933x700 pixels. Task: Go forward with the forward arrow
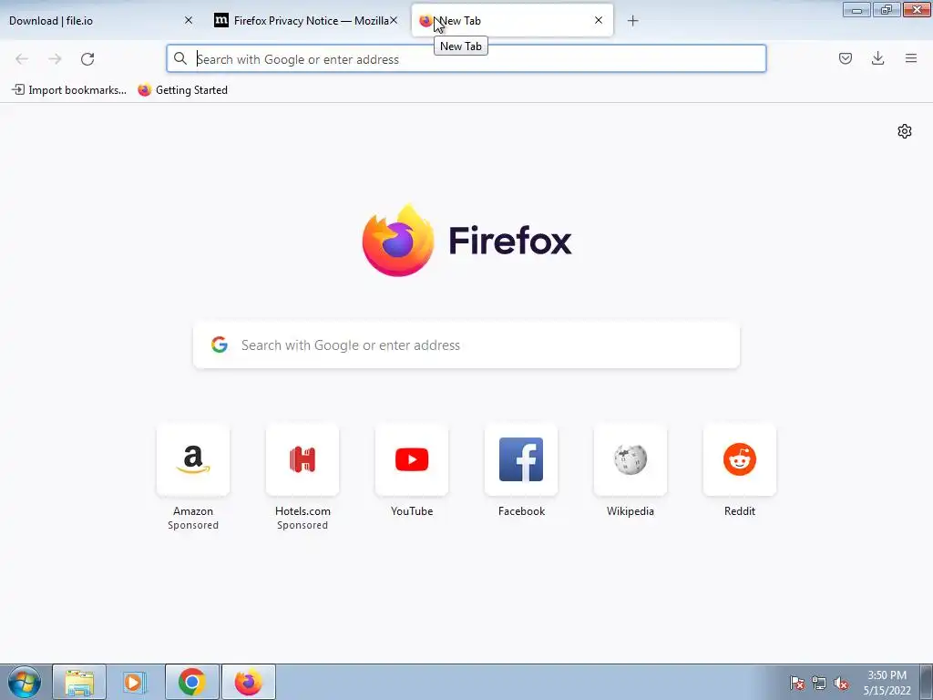[55, 59]
